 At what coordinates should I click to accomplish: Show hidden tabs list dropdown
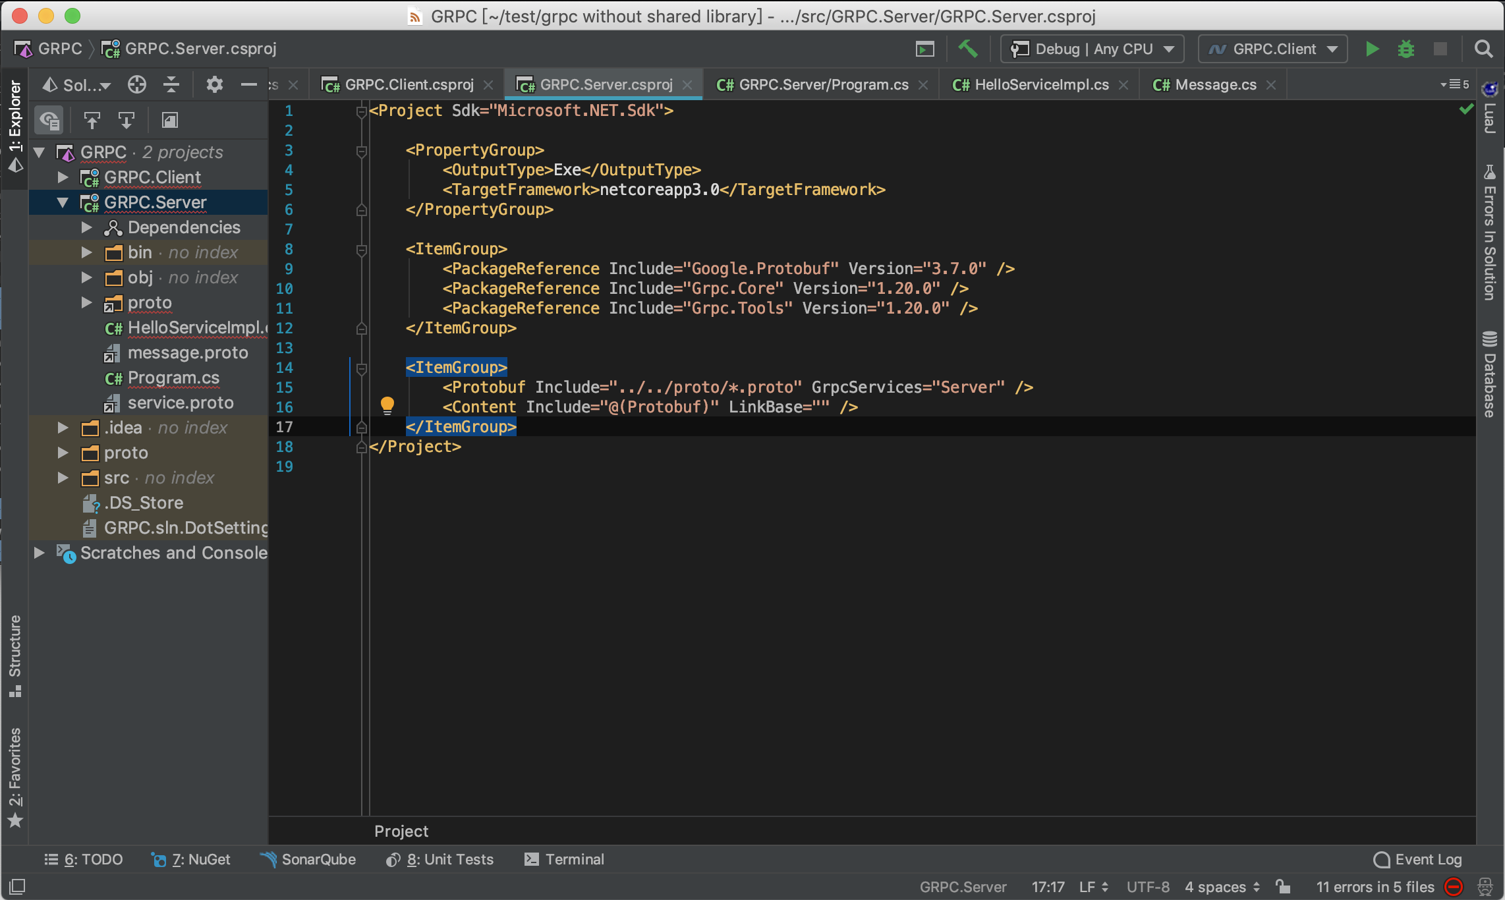pyautogui.click(x=1455, y=84)
